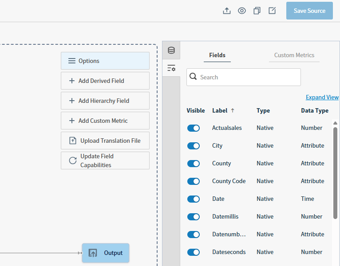Screen dimensions: 340x266
Task: Click Add Custom Metric button
Action: 105,121
